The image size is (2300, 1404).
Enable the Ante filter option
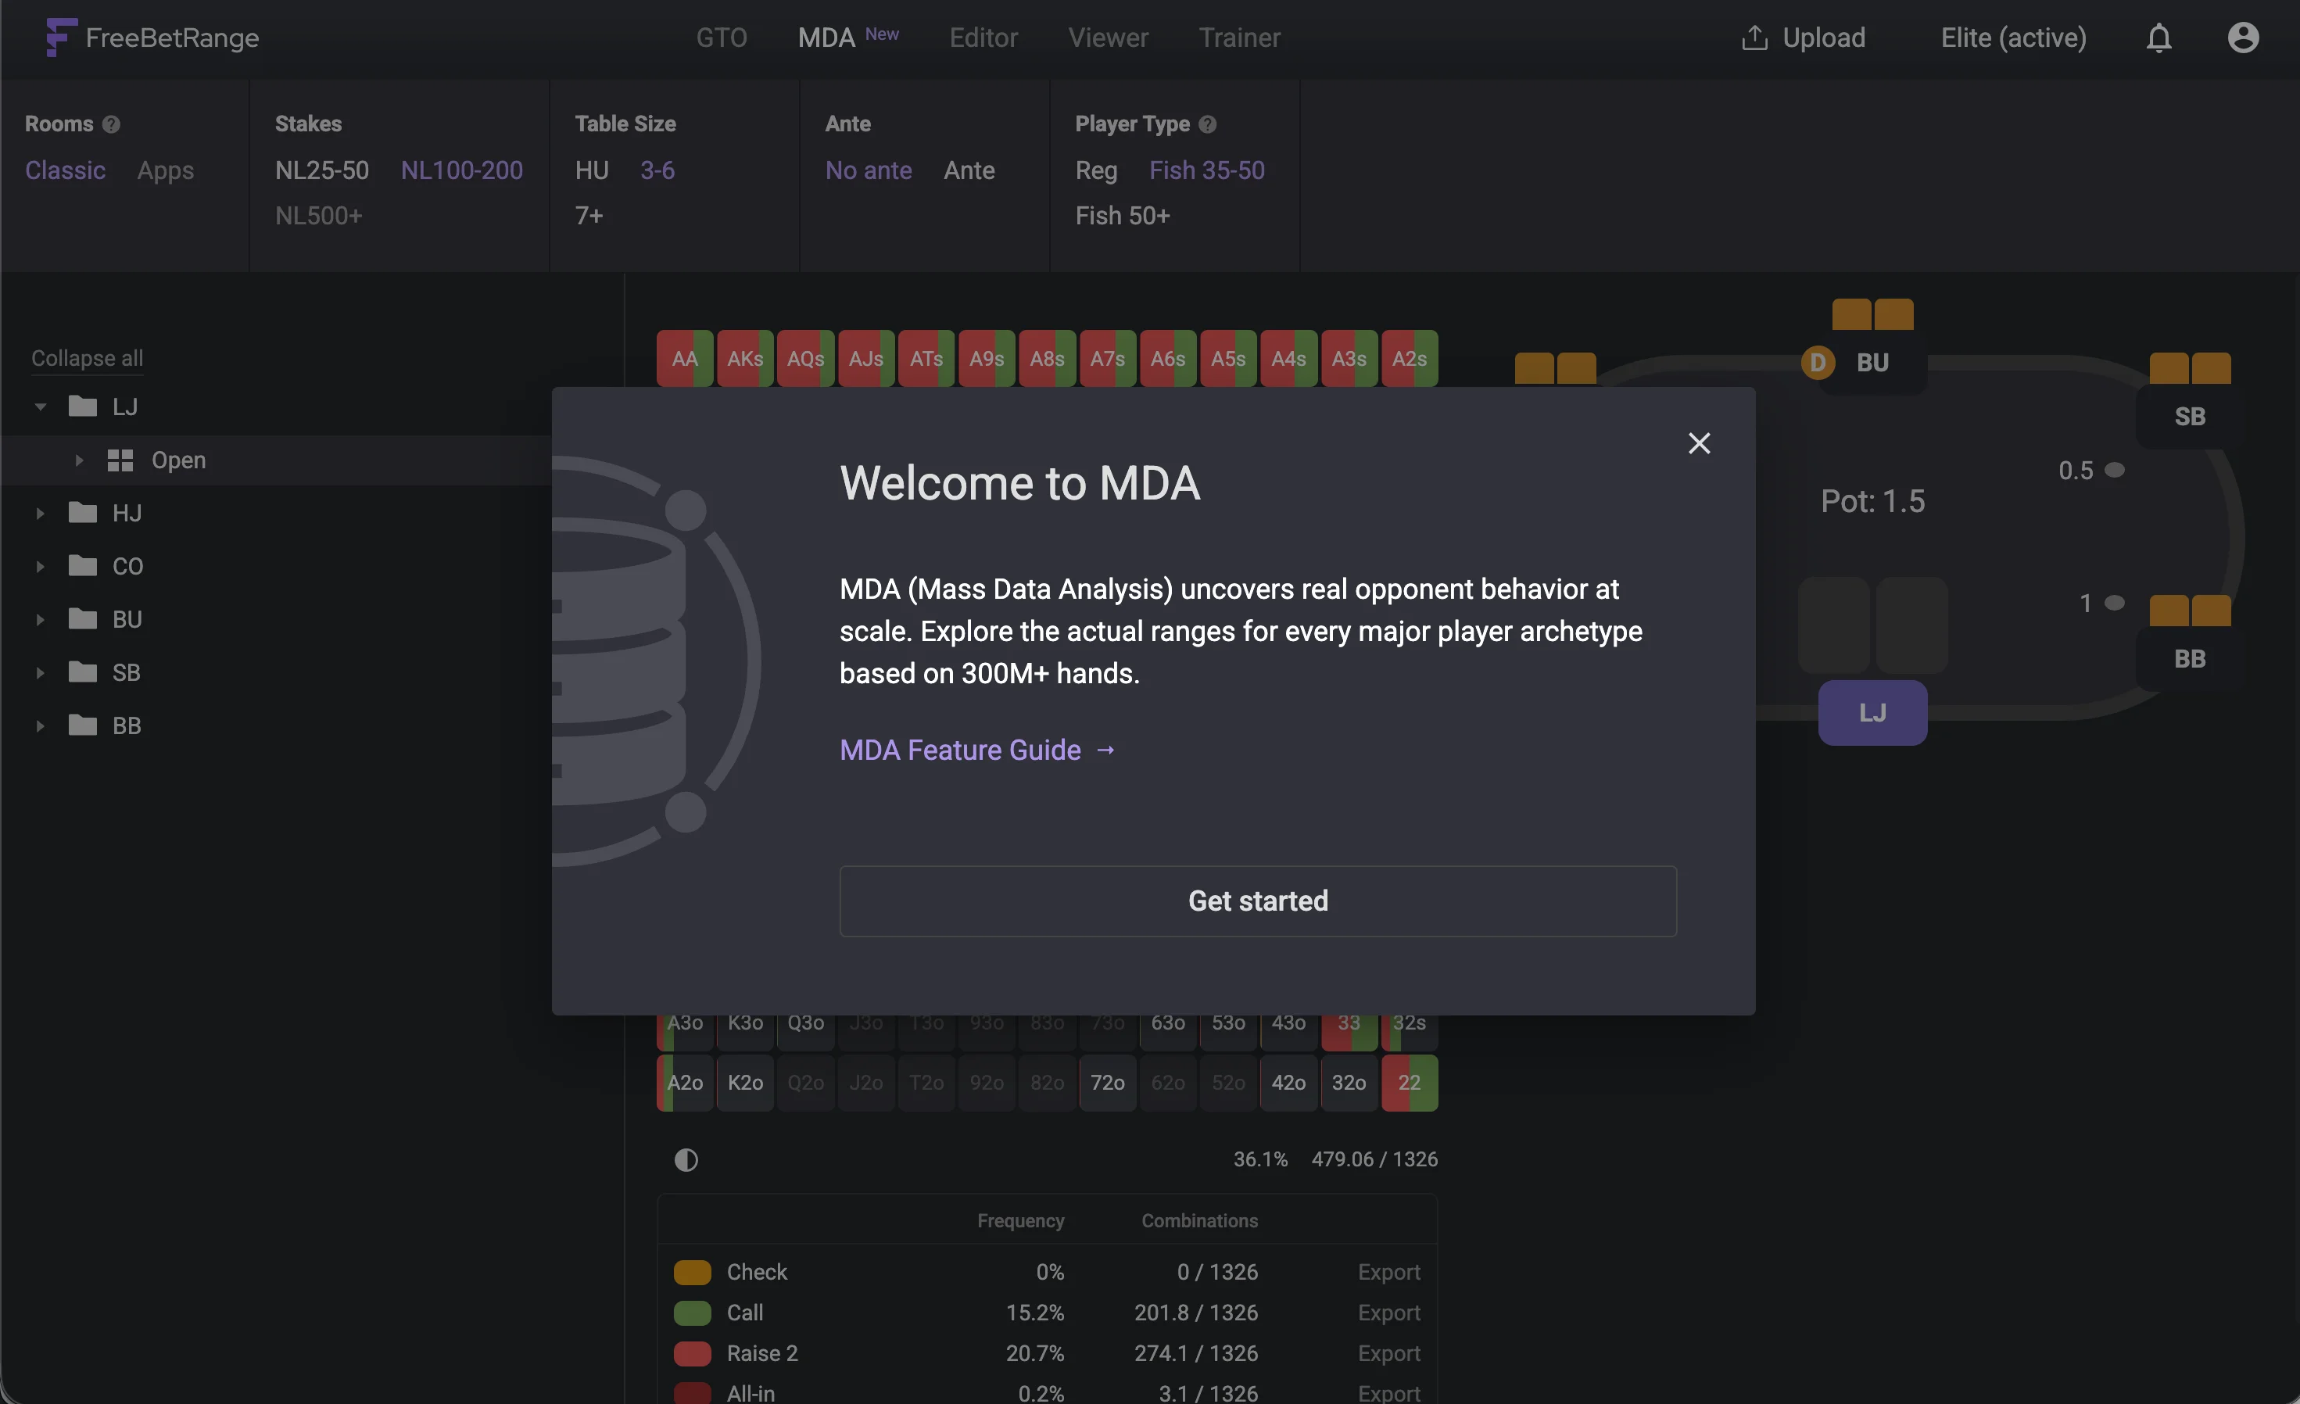[969, 170]
